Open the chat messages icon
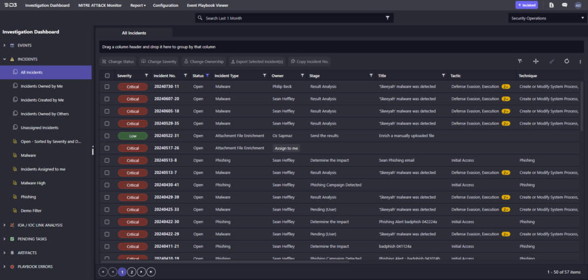This screenshot has width=588, height=280. click(x=564, y=5)
